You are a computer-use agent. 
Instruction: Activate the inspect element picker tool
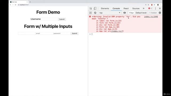coord(91,9)
